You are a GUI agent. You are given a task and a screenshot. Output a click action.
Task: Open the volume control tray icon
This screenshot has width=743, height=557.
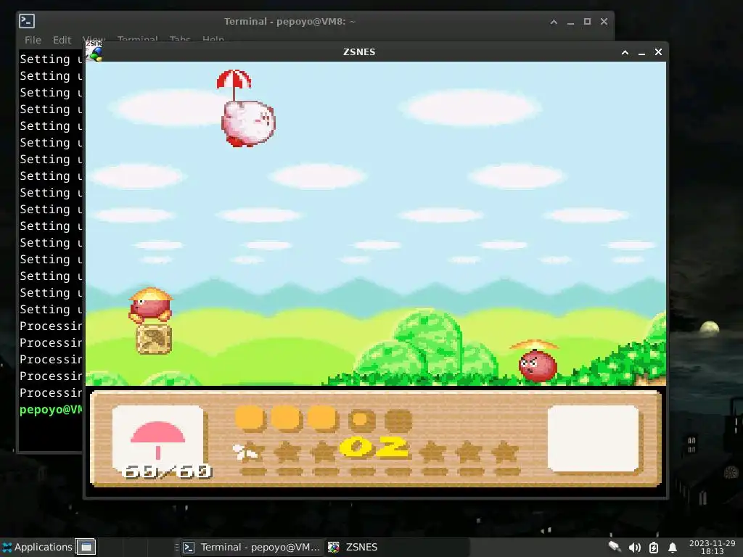(x=634, y=548)
